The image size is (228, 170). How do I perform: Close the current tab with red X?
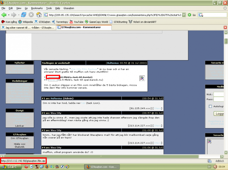225,27
